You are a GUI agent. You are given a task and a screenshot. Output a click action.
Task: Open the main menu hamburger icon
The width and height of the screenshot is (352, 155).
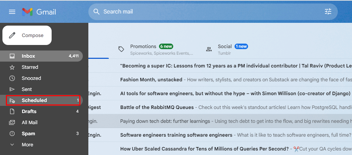[x=12, y=12]
